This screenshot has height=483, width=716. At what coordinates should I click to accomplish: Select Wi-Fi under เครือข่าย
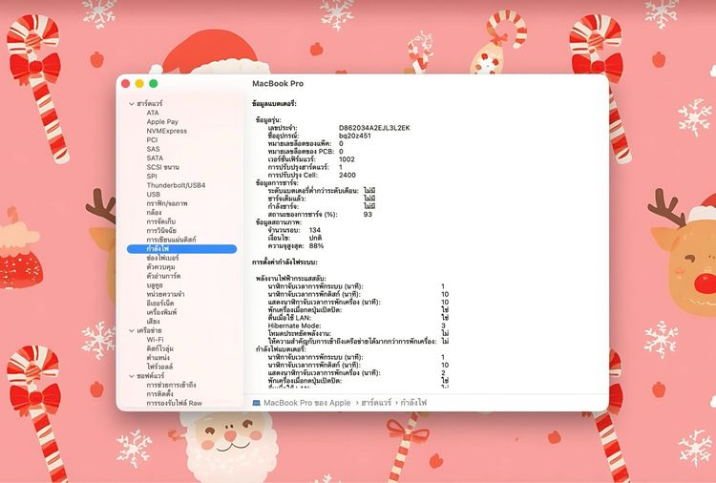155,340
